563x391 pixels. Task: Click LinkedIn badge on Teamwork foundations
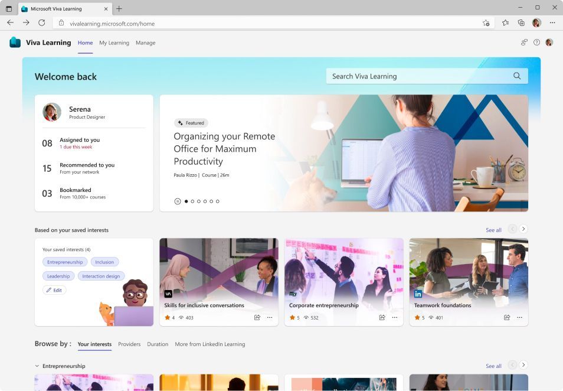(418, 294)
